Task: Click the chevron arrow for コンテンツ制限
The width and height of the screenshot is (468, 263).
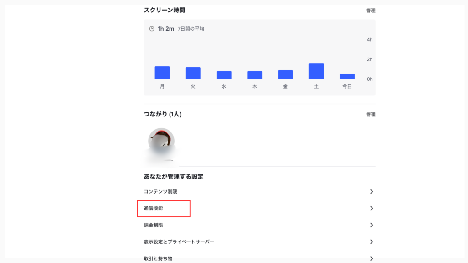Action: [372, 192]
